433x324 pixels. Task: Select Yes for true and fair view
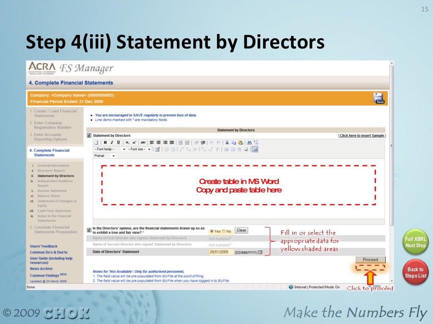point(212,231)
